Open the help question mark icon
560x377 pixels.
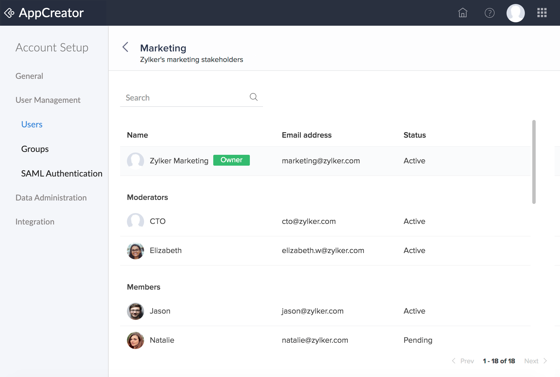coord(489,13)
